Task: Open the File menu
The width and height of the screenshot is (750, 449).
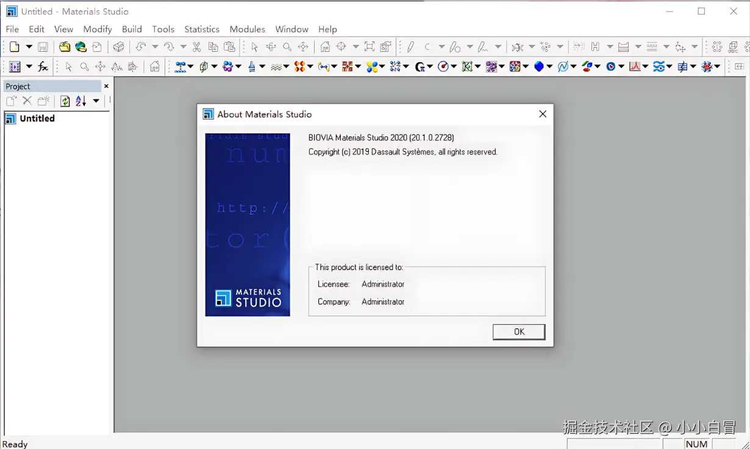Action: tap(12, 29)
